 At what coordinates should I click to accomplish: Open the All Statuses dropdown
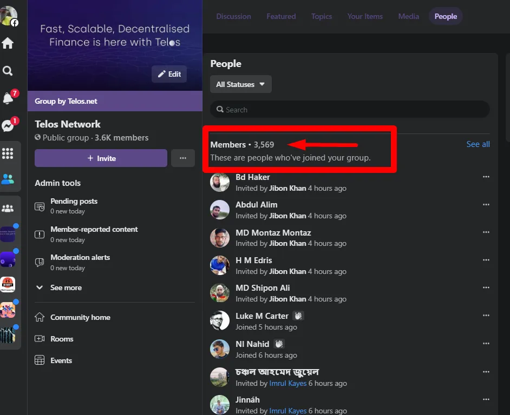pos(241,84)
